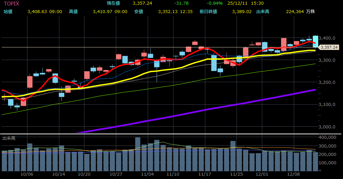Select the 10/06 date marker on the time axis
The height and width of the screenshot is (179, 343).
click(x=27, y=174)
